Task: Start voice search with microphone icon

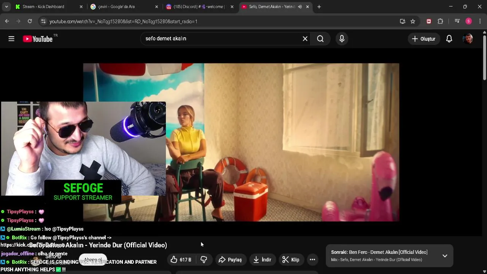Action: [x=342, y=38]
